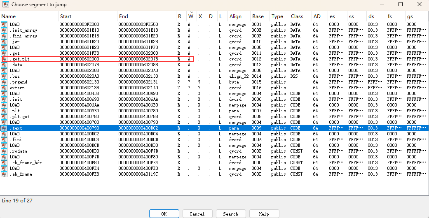Click the segment icon beside .eh_frame row
The height and width of the screenshot is (218, 429).
coord(4,174)
